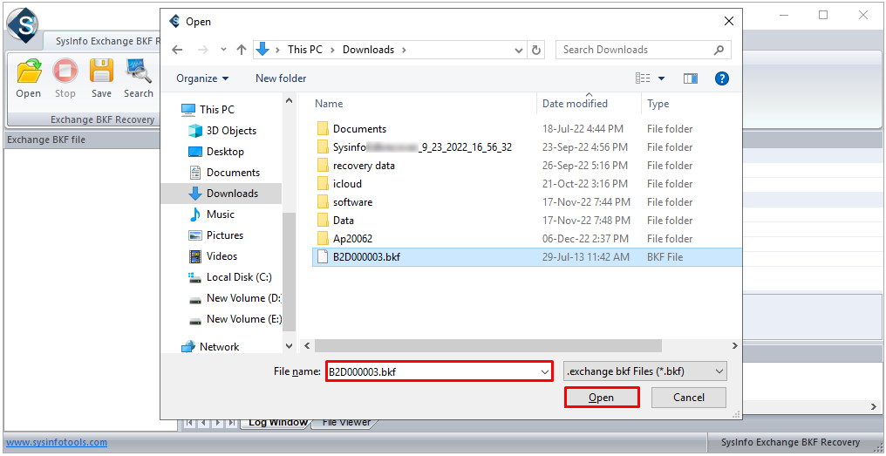Click the horizontal scrollbar in file list

pyautogui.click(x=487, y=345)
